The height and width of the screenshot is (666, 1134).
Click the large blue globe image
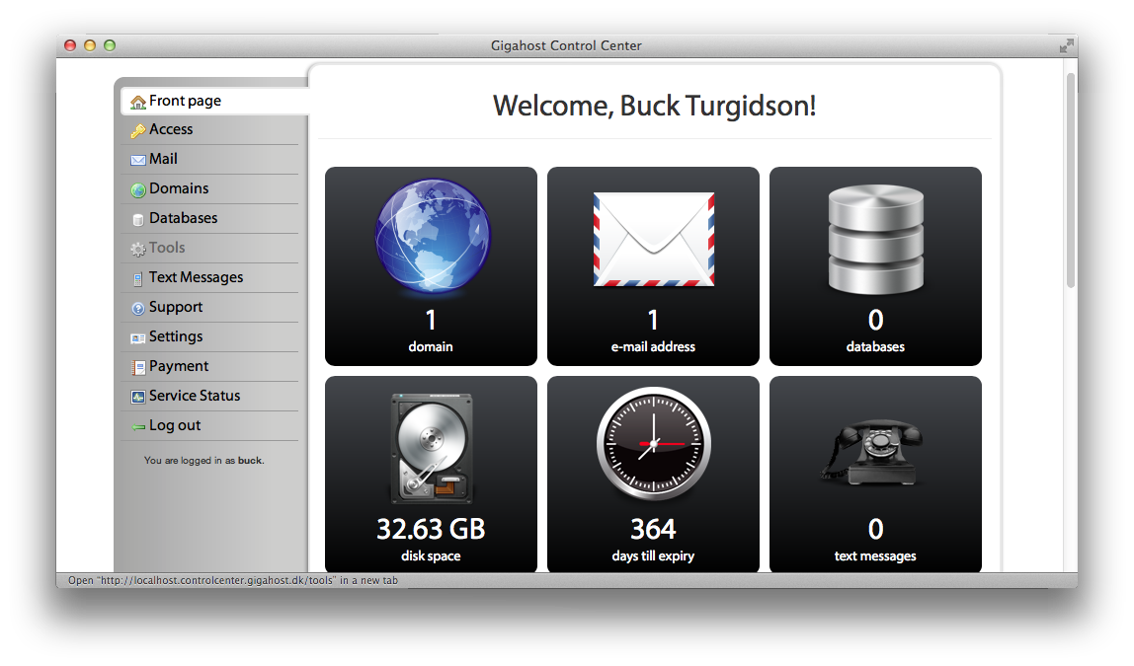(433, 236)
